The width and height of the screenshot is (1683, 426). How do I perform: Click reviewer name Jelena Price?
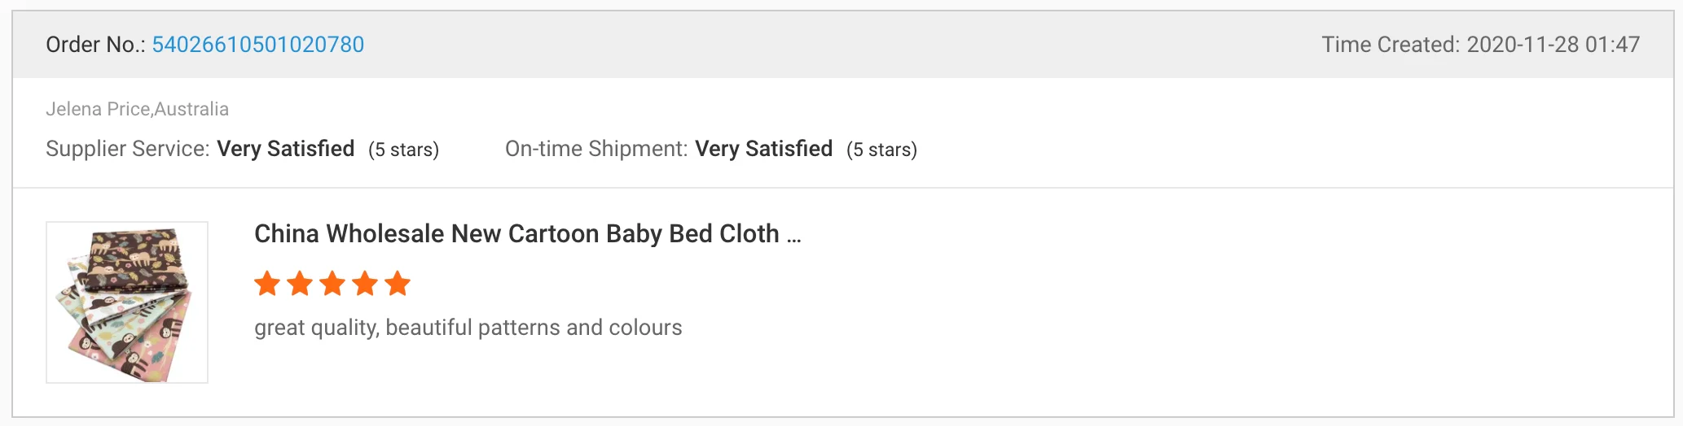pos(98,109)
